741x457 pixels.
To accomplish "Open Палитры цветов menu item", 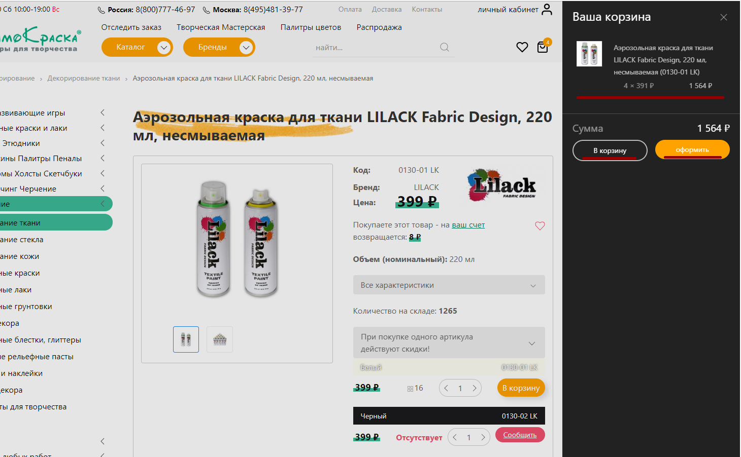I will 311,27.
